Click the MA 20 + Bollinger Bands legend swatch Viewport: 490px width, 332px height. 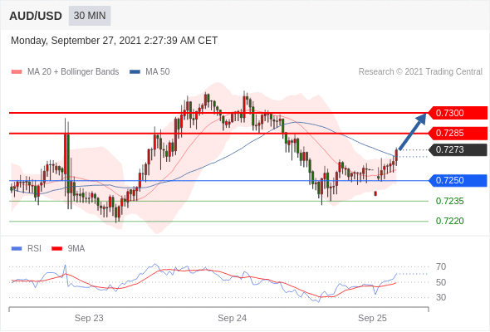17,72
